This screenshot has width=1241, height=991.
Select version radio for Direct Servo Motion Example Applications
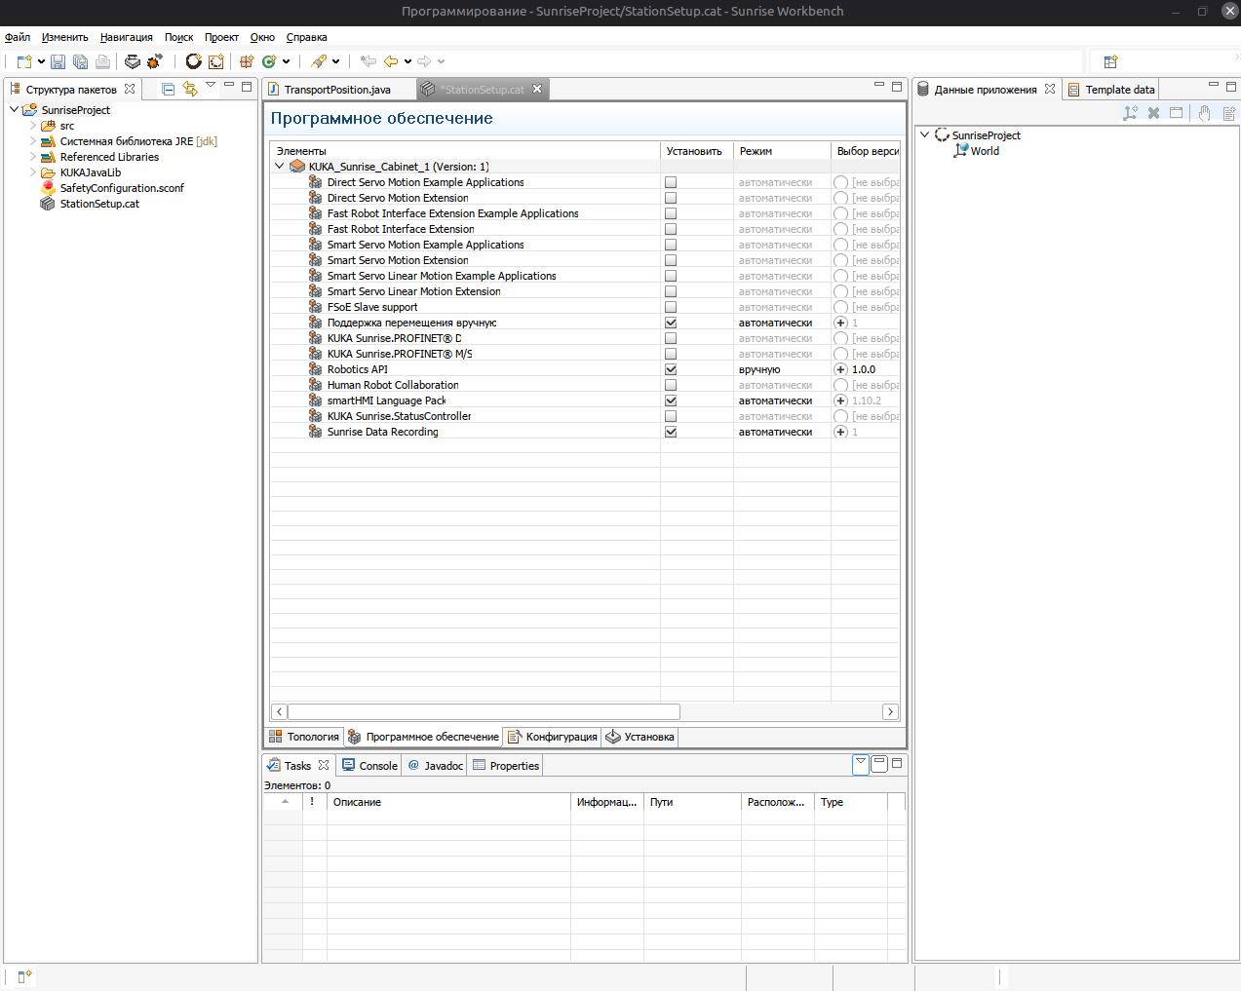tap(840, 182)
